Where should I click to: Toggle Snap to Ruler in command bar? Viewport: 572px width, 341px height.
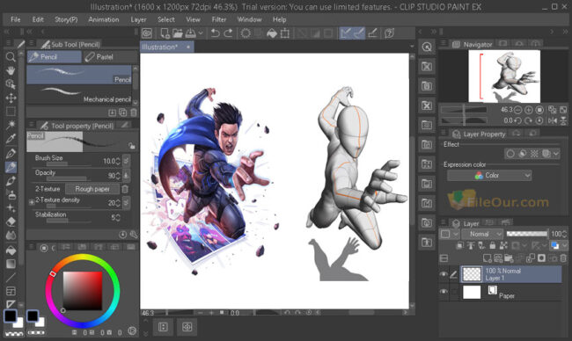pyautogui.click(x=345, y=33)
